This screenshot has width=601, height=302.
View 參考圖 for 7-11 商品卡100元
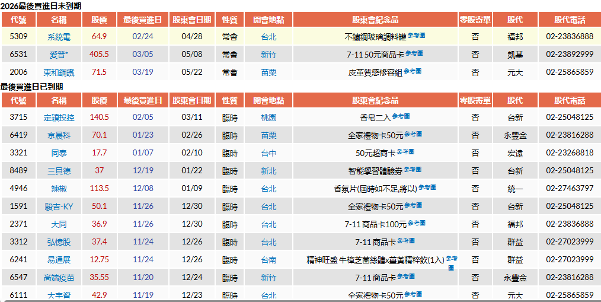tap(417, 223)
